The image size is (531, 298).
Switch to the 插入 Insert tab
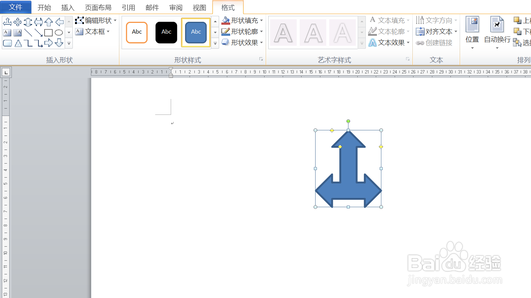pos(68,7)
